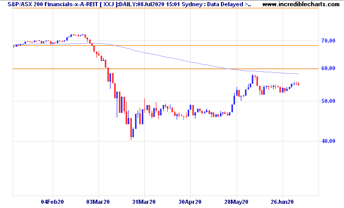Image resolution: width=344 pixels, height=208 pixels.
Task: Click the 03Mar20 date label
Action: pyautogui.click(x=98, y=202)
